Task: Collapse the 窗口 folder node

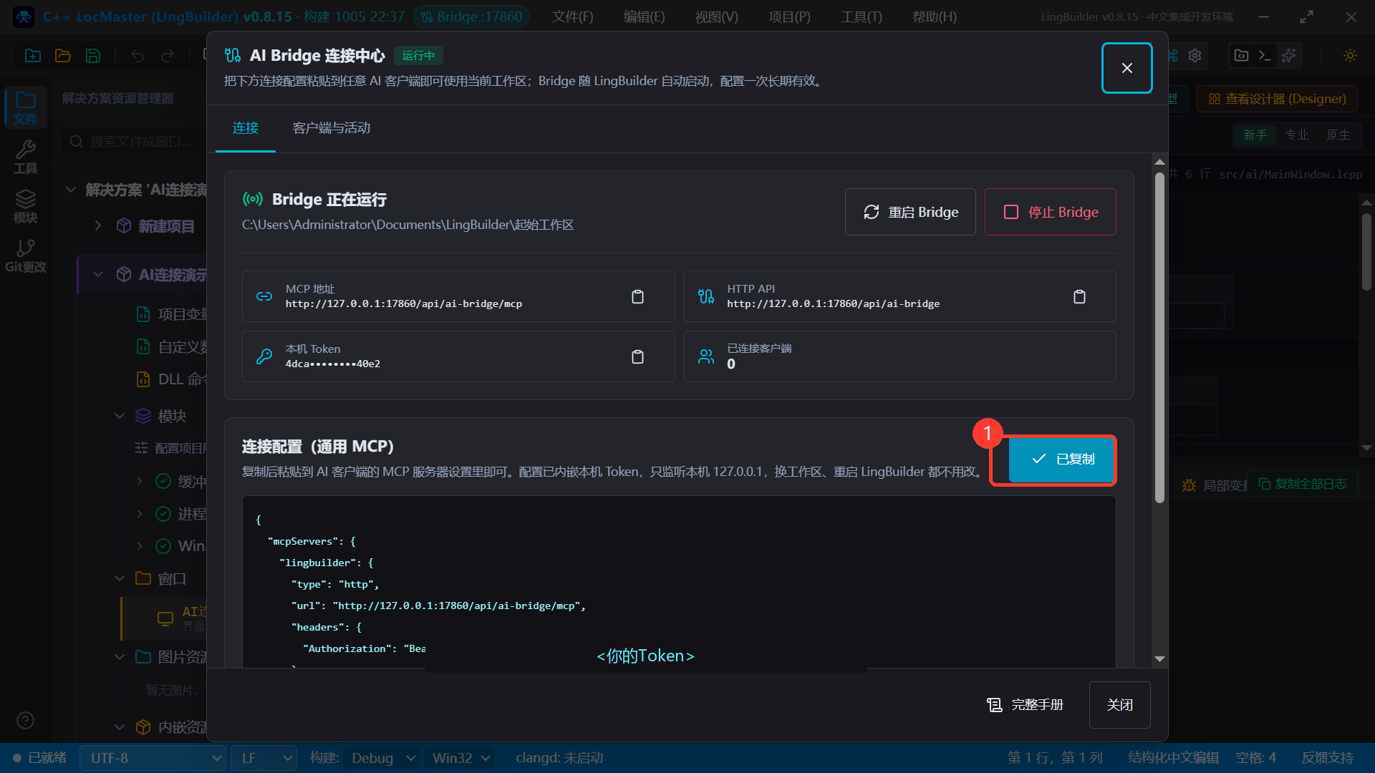Action: (x=120, y=578)
